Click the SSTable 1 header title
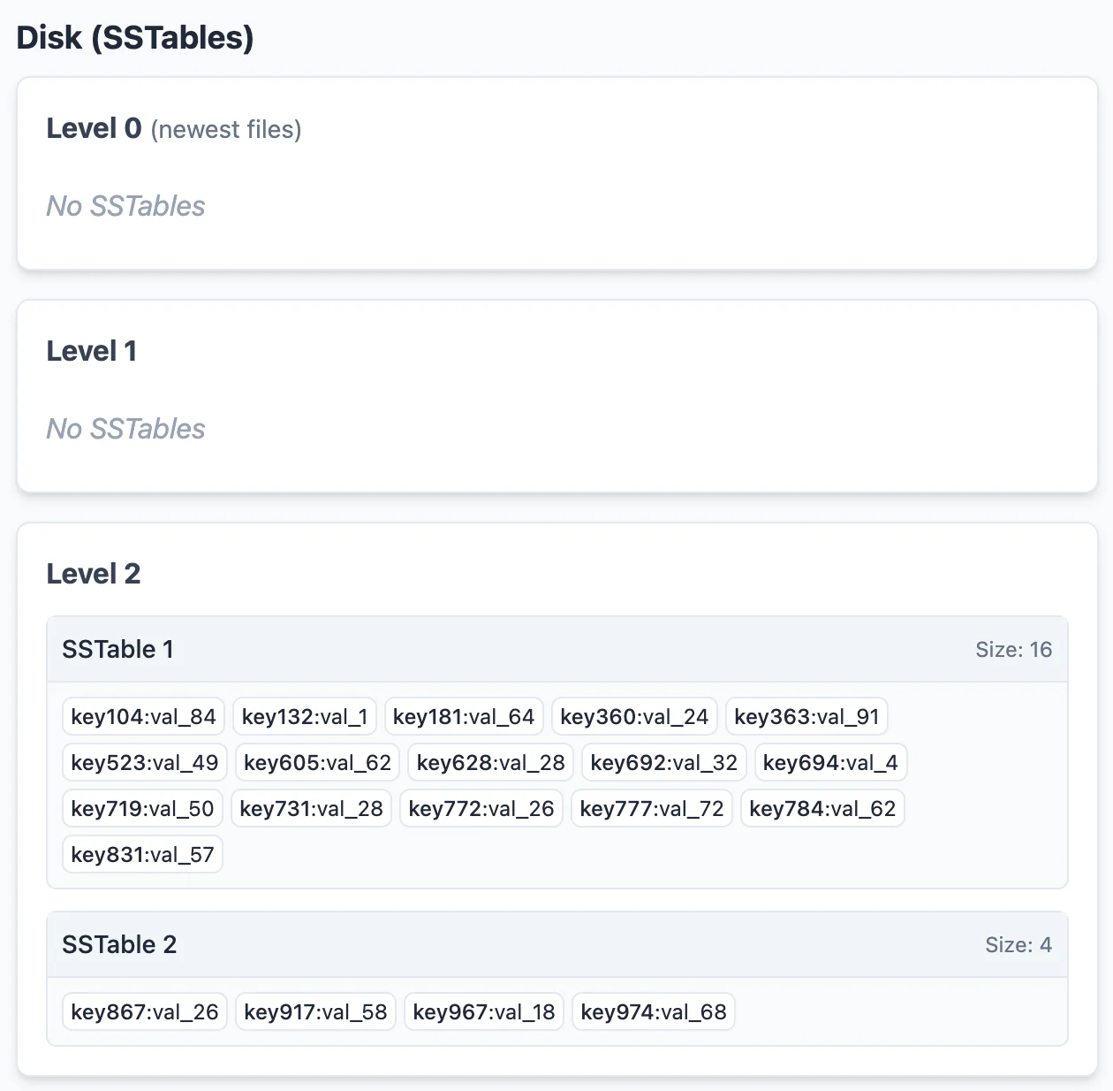The width and height of the screenshot is (1113, 1091). pos(117,650)
